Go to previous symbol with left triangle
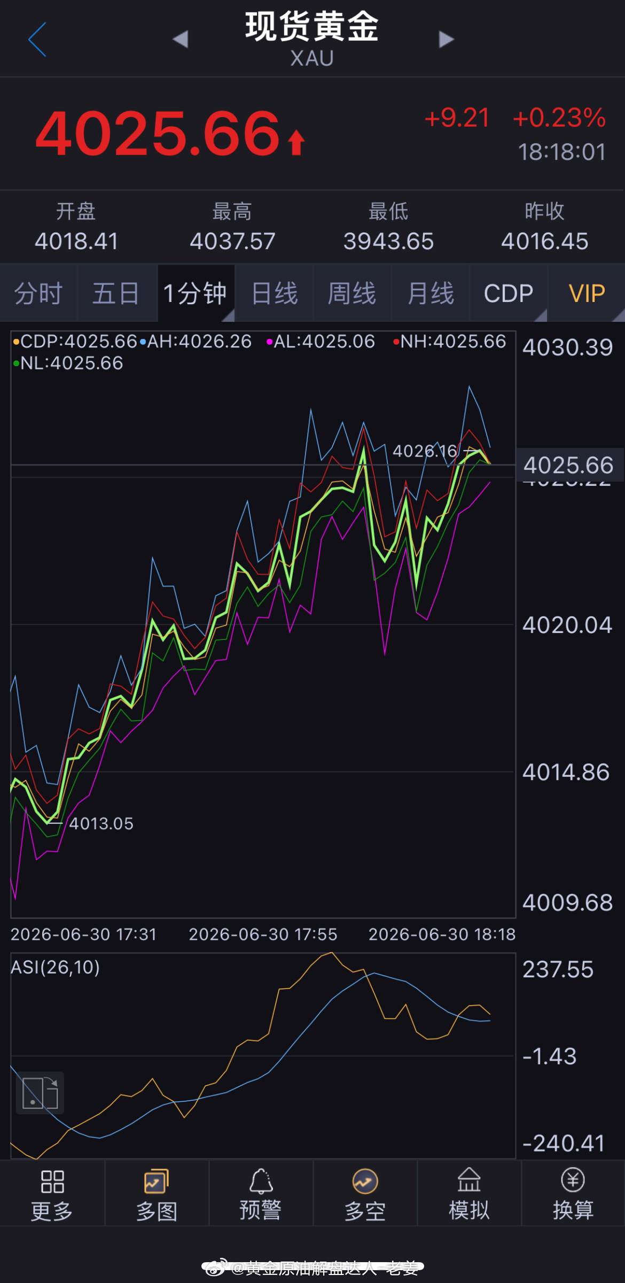This screenshot has height=1283, width=625. (181, 39)
